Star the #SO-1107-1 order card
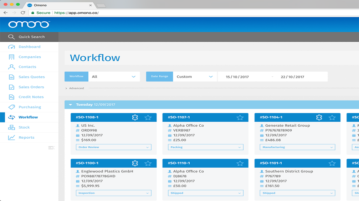Viewport: 359px width, 201px height. 240,117
